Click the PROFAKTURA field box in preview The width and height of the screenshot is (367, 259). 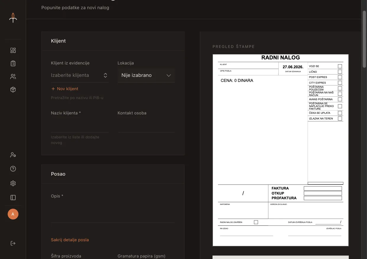click(x=323, y=198)
